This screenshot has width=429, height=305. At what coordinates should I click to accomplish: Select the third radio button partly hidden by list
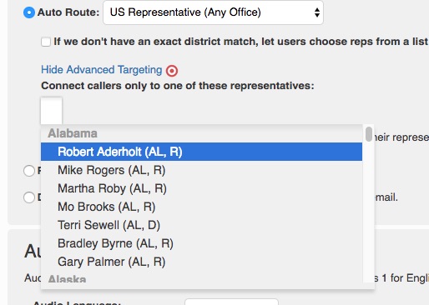[29, 197]
